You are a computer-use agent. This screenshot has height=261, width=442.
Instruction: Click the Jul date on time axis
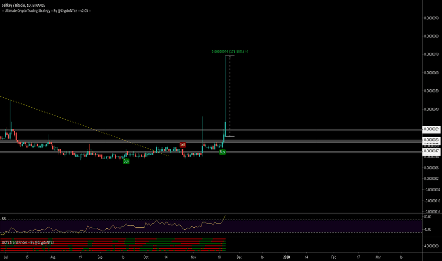[x=6, y=257]
